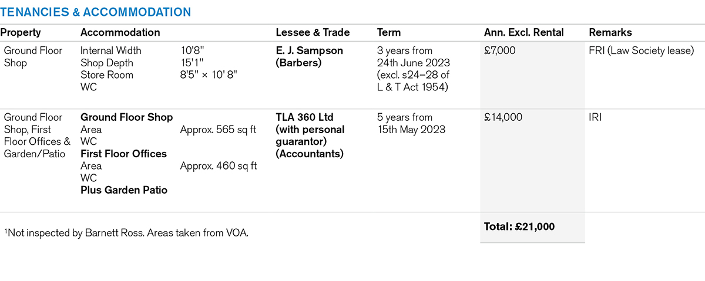Click the 24th June 2023 term text
The height and width of the screenshot is (281, 705).
pos(414,63)
